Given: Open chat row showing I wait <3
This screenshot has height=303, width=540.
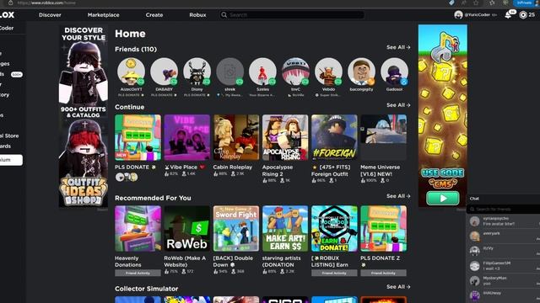Looking at the screenshot, I should (x=503, y=266).
